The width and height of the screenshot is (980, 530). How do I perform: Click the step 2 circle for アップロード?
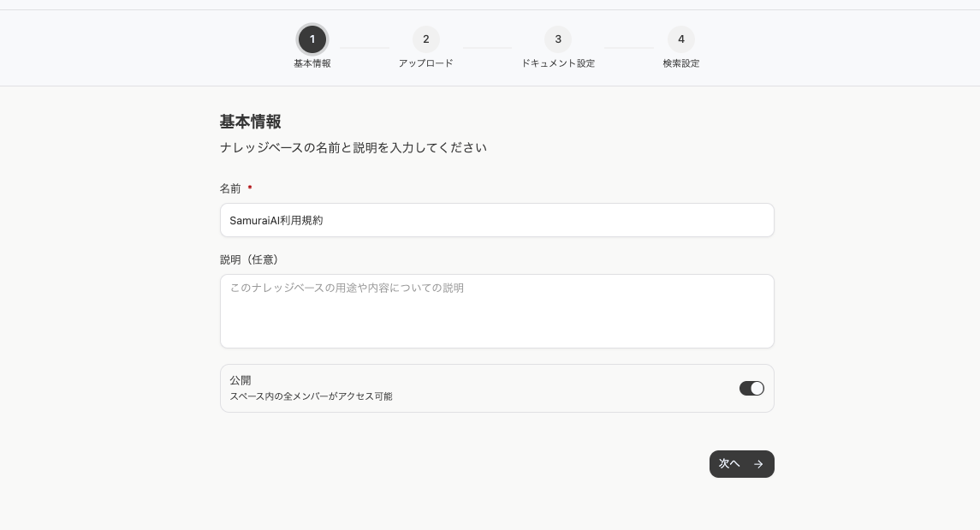coord(425,39)
